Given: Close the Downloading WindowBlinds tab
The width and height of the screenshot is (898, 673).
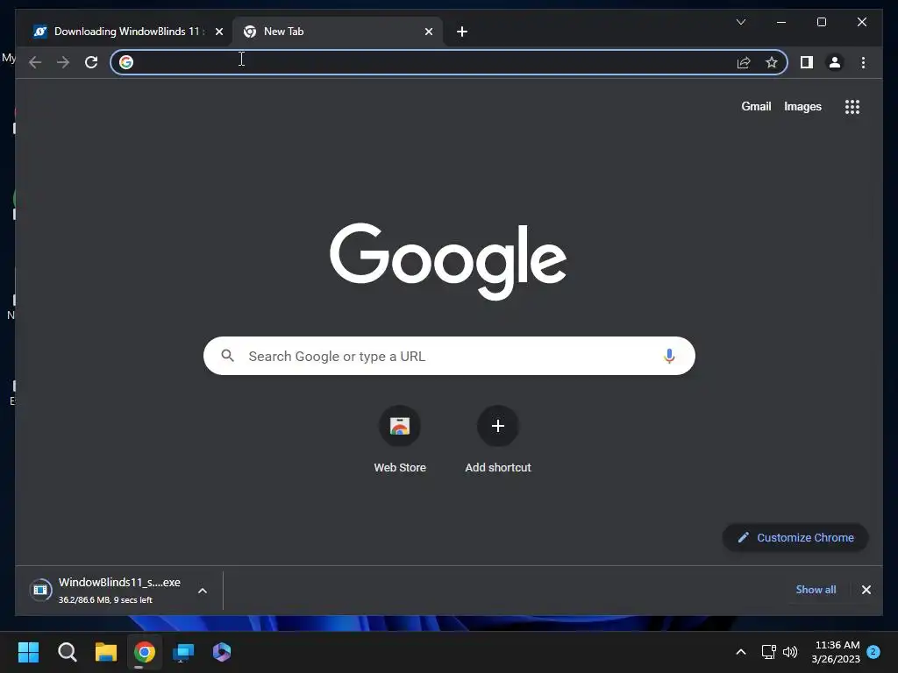Looking at the screenshot, I should coord(218,32).
